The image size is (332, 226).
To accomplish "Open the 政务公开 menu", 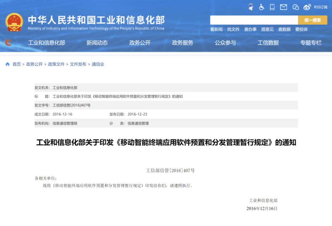I will point(140,43).
